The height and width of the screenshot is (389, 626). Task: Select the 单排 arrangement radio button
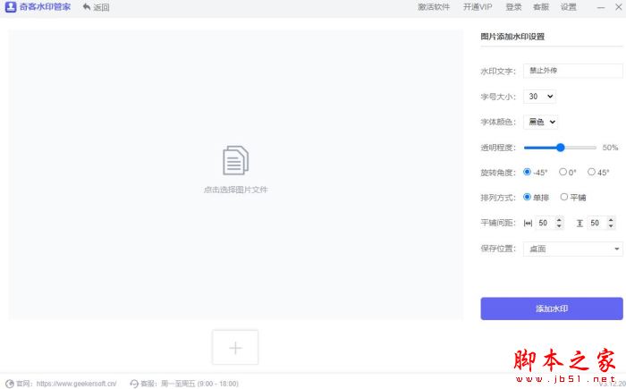tap(527, 197)
